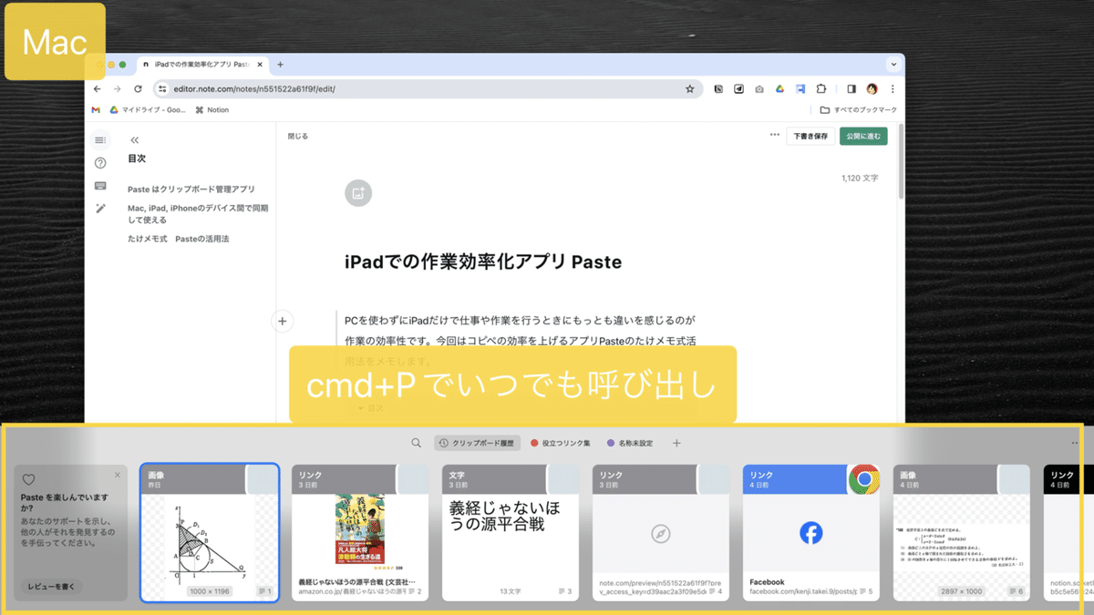Add a new Paste pinboard
Viewport: 1094px width, 615px height.
click(676, 443)
